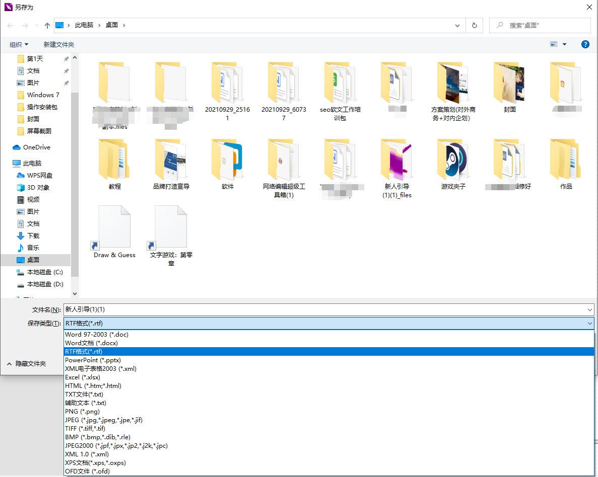Go up one folder level with the up arrow

(x=47, y=25)
